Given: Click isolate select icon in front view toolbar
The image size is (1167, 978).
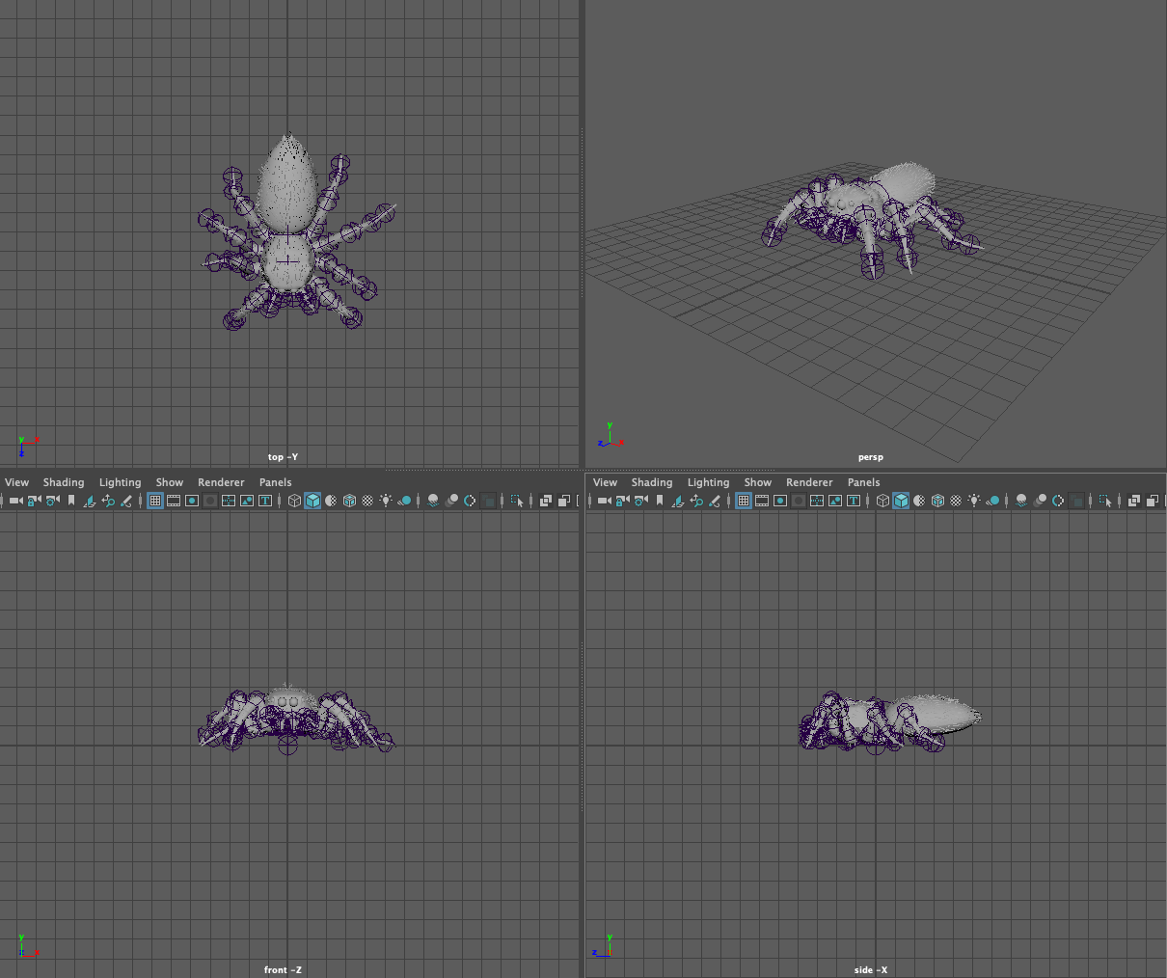Looking at the screenshot, I should point(517,501).
